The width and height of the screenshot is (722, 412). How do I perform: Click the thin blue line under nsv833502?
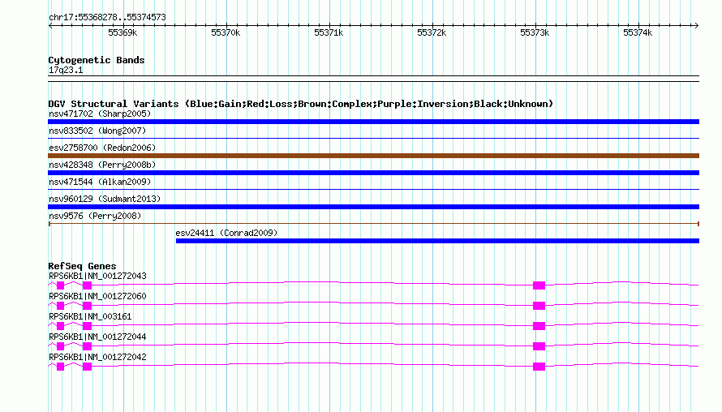pyautogui.click(x=373, y=138)
